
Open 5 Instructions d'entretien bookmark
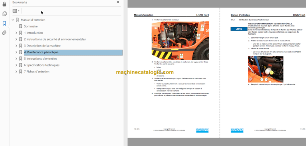40,58
